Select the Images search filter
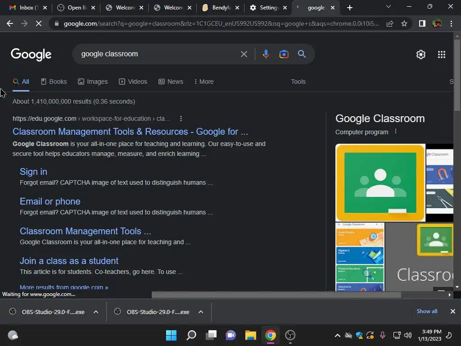 coord(93,82)
